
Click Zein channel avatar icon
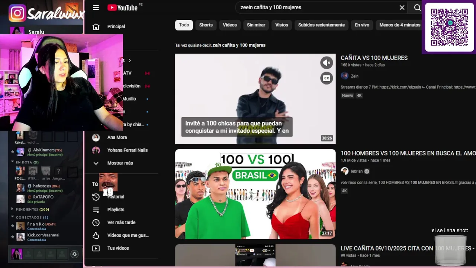[x=345, y=76]
